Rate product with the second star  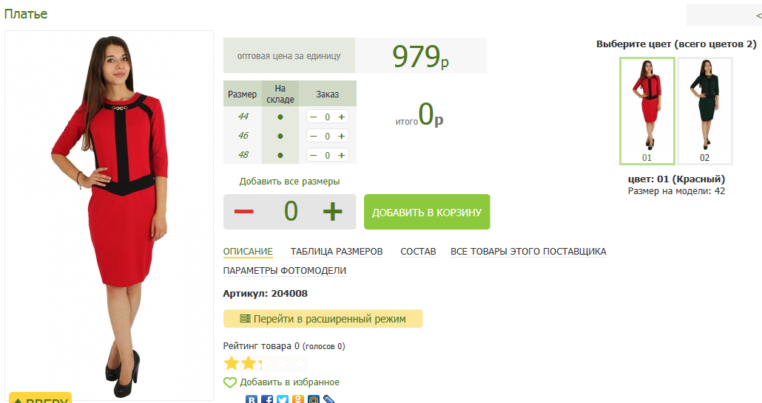(x=248, y=363)
